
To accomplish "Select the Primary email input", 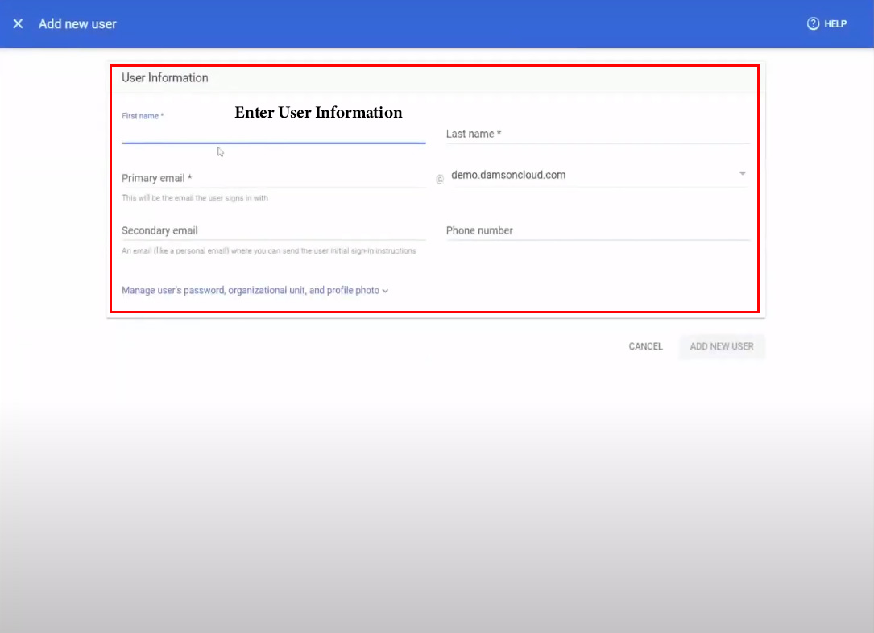I will click(273, 178).
